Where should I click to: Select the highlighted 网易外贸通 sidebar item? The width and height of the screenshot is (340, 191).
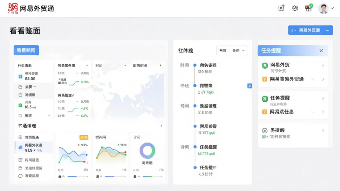34,148
